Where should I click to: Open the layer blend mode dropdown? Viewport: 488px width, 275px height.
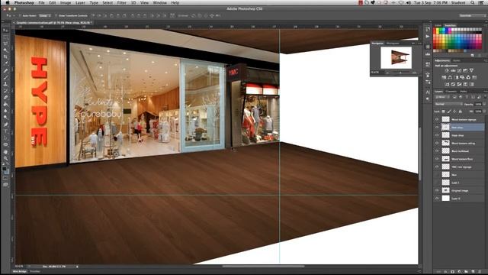449,104
